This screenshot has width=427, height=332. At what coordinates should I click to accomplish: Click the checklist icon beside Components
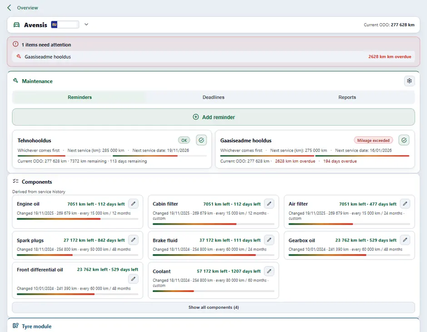[x=15, y=181]
